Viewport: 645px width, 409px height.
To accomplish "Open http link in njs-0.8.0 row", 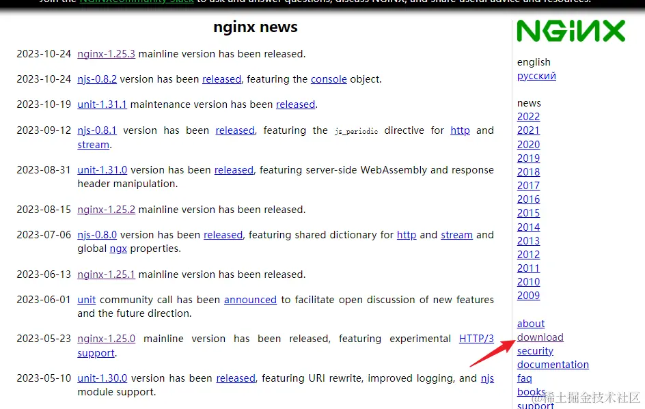I will click(x=407, y=235).
